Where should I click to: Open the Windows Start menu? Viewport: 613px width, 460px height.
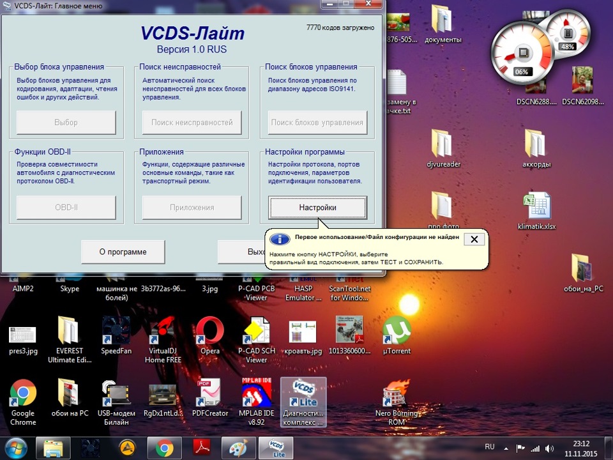pyautogui.click(x=15, y=448)
